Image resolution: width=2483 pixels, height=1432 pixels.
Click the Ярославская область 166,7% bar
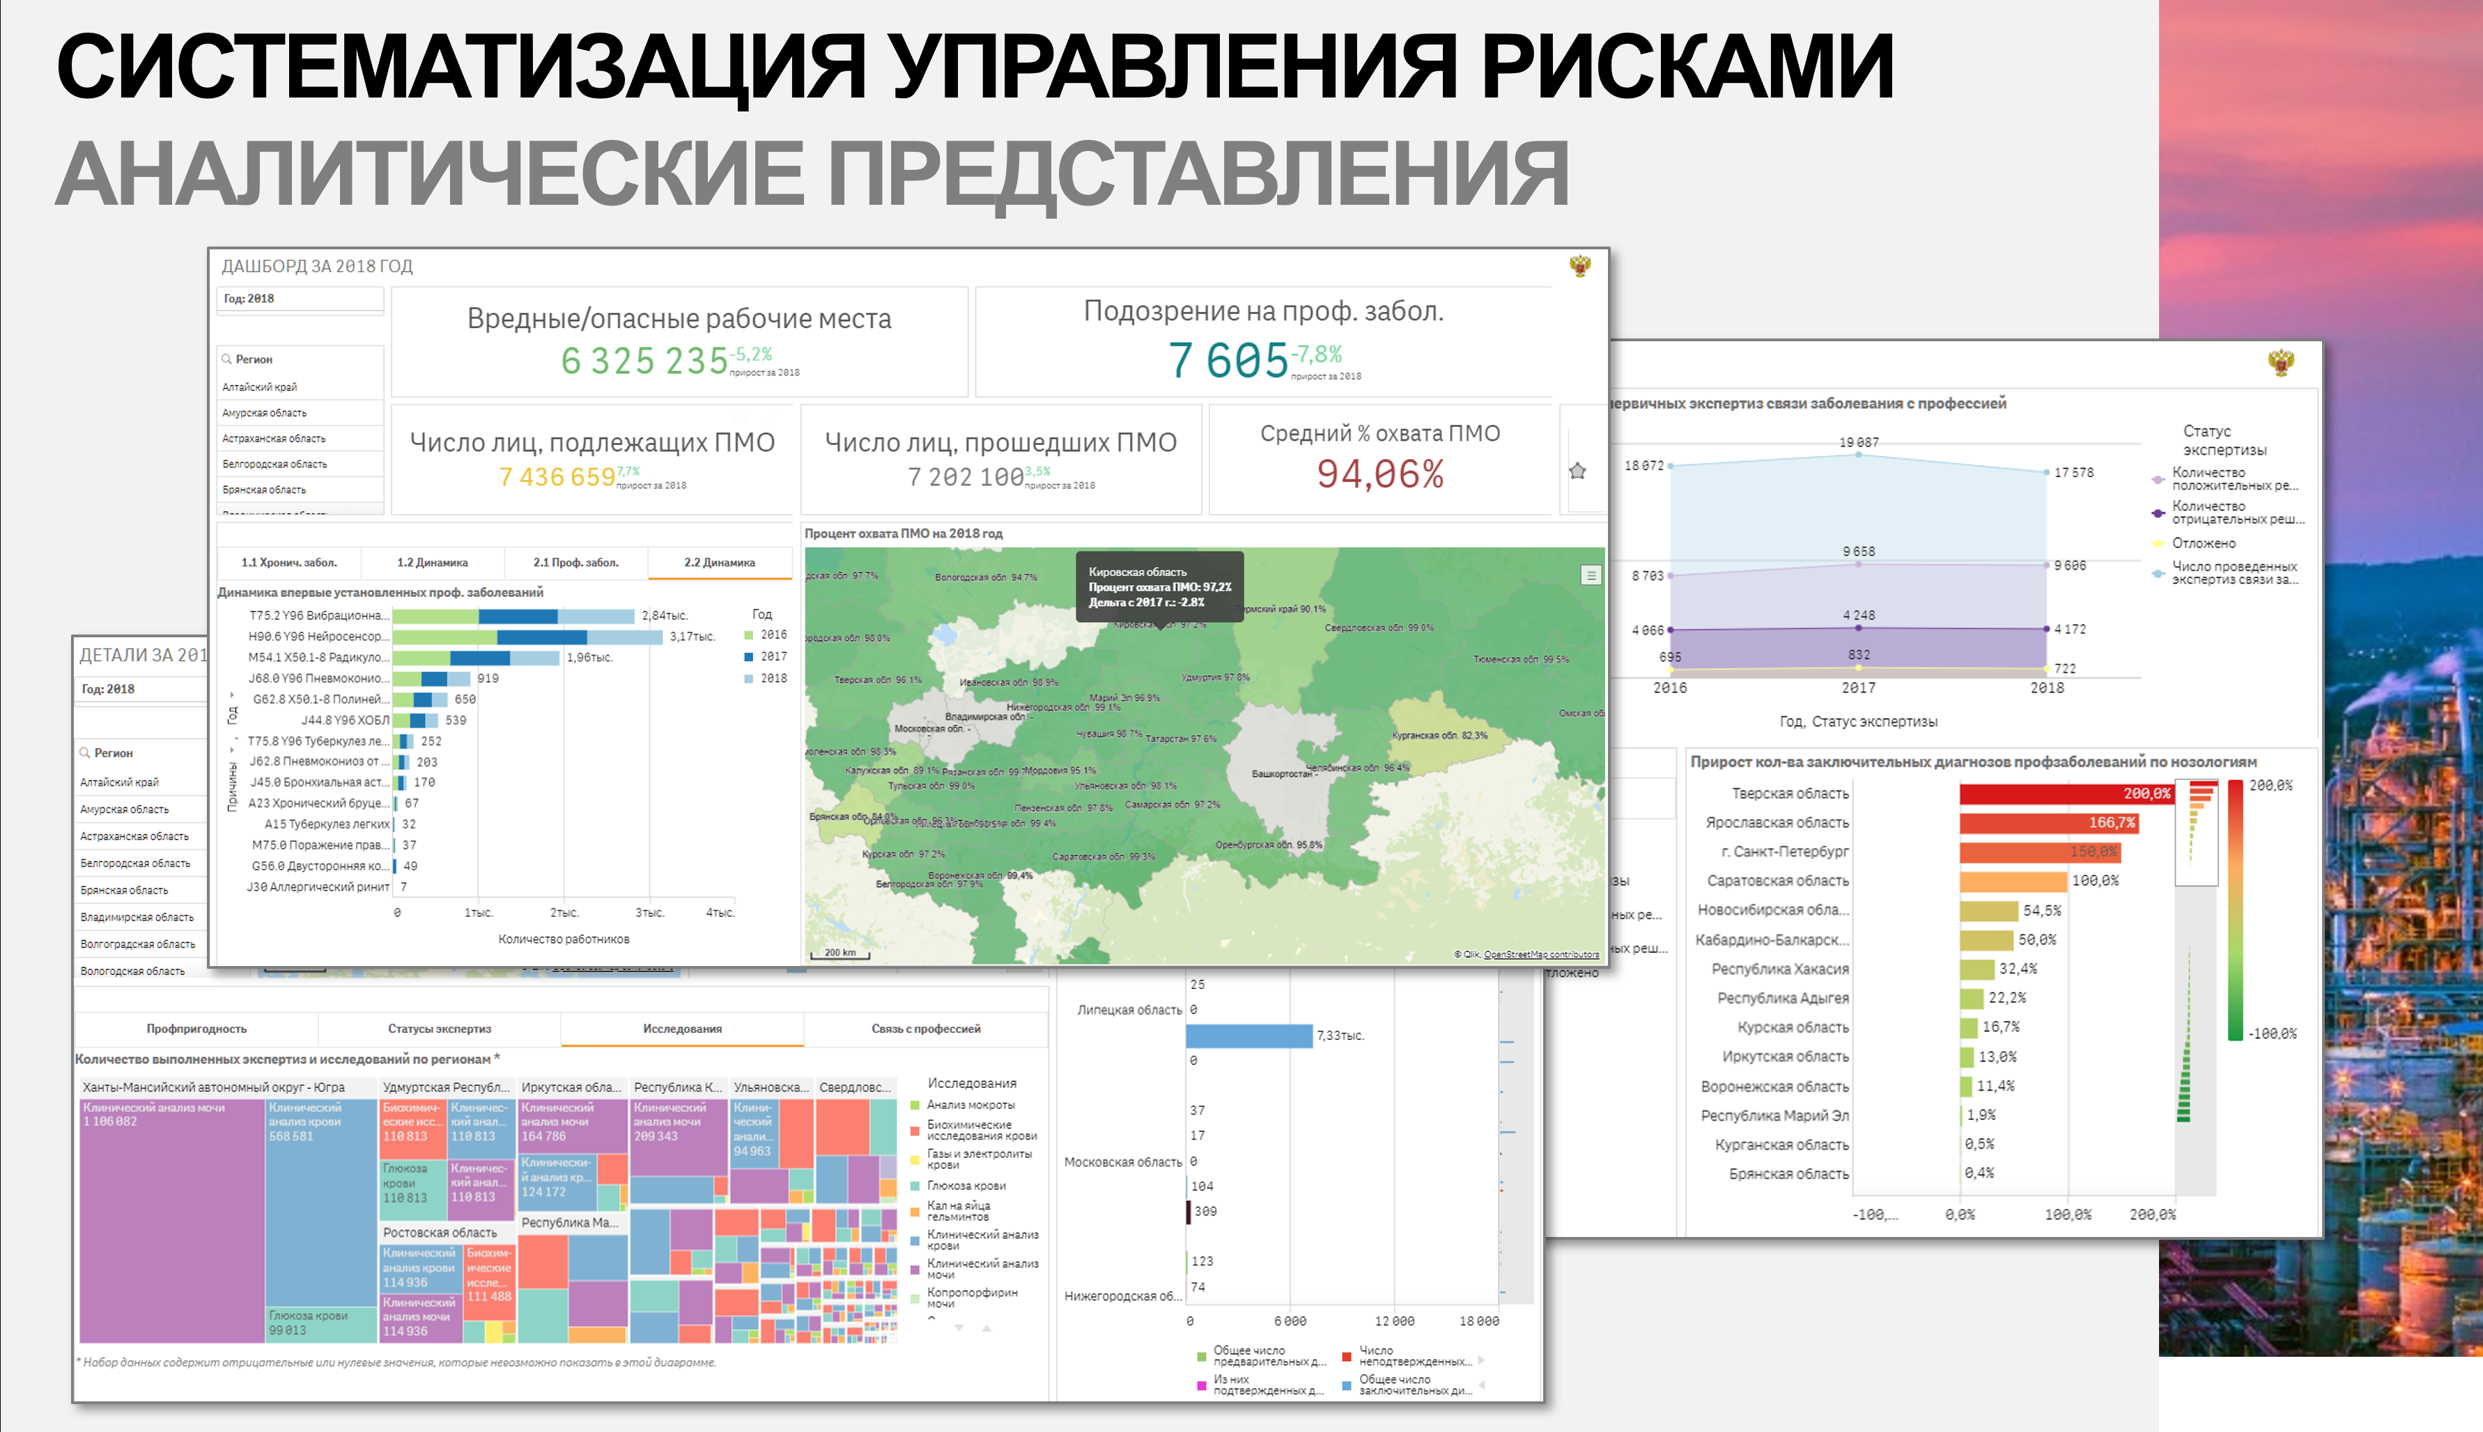(x=2048, y=823)
